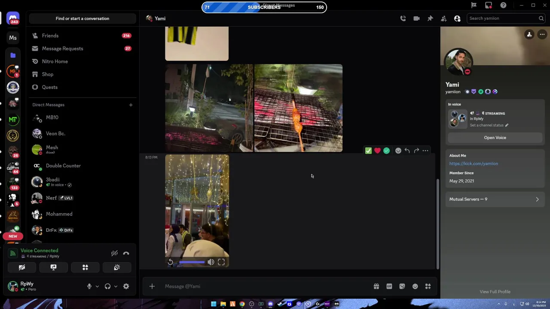Open more message options ellipsis
Viewport: 550px width, 309px height.
click(425, 151)
